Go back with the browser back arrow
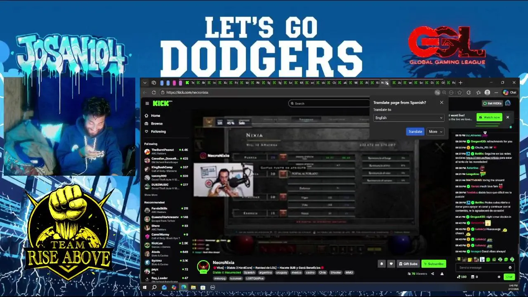This screenshot has width=528, height=297. [145, 92]
